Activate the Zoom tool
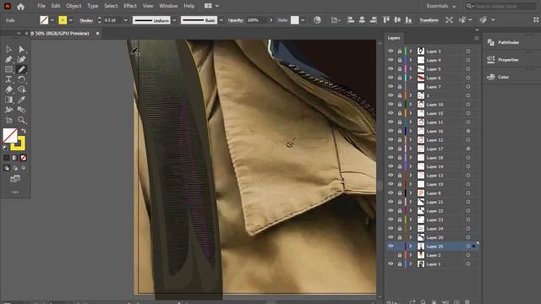Screen dimensions: 541x304 21,120
